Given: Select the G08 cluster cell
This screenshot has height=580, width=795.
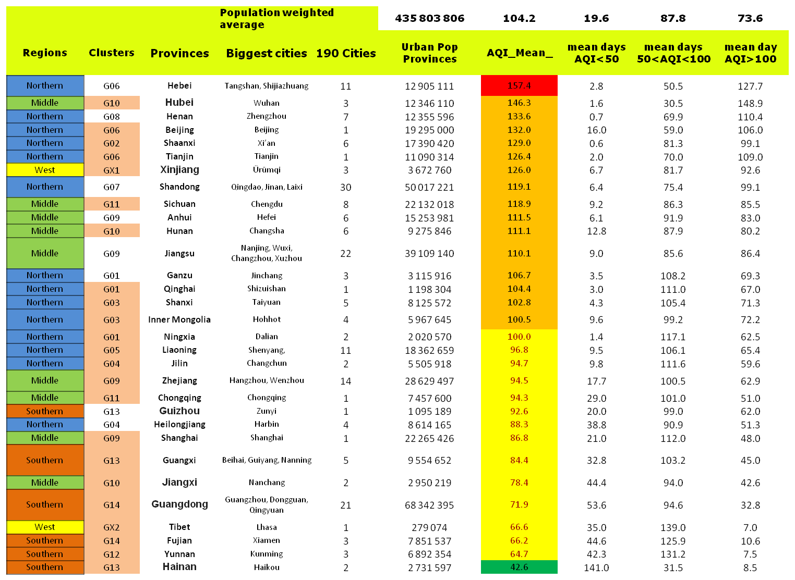Looking at the screenshot, I should (x=112, y=117).
